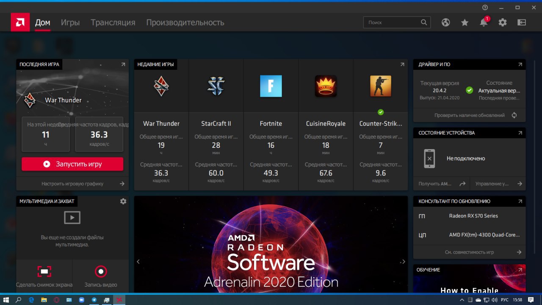The width and height of the screenshot is (542, 305).
Task: Show the next banner slide
Action: click(404, 262)
